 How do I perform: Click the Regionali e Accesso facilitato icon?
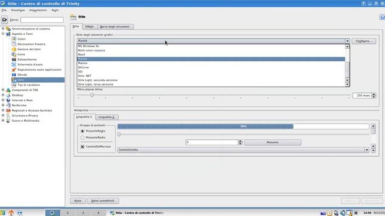pos(8,110)
